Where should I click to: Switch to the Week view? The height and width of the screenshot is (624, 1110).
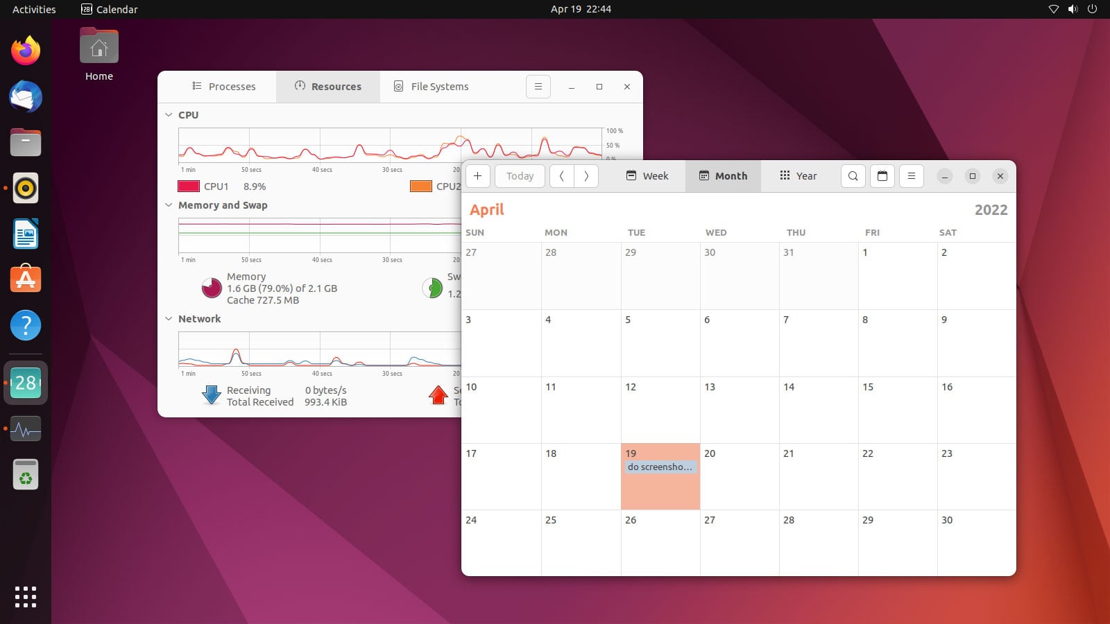647,176
